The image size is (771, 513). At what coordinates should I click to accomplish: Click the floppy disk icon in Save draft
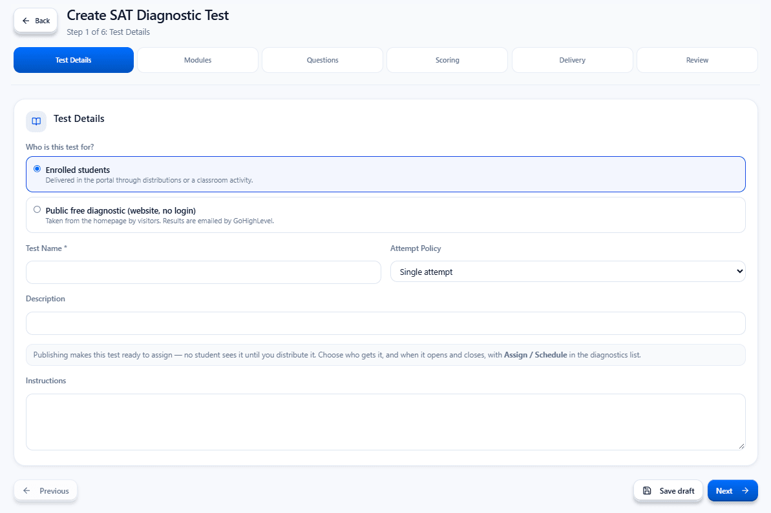[647, 490]
